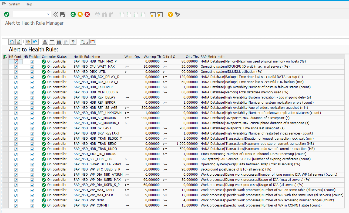Toggle HR Enabled checkbox for SAP_NSD_CPU_WAIT_MAX
Viewport: 349px width, 213px height.
click(x=32, y=67)
